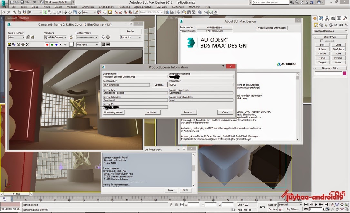The width and height of the screenshot is (350, 213).
Task: Click the Teapot primitive button
Action: [x=322, y=62]
